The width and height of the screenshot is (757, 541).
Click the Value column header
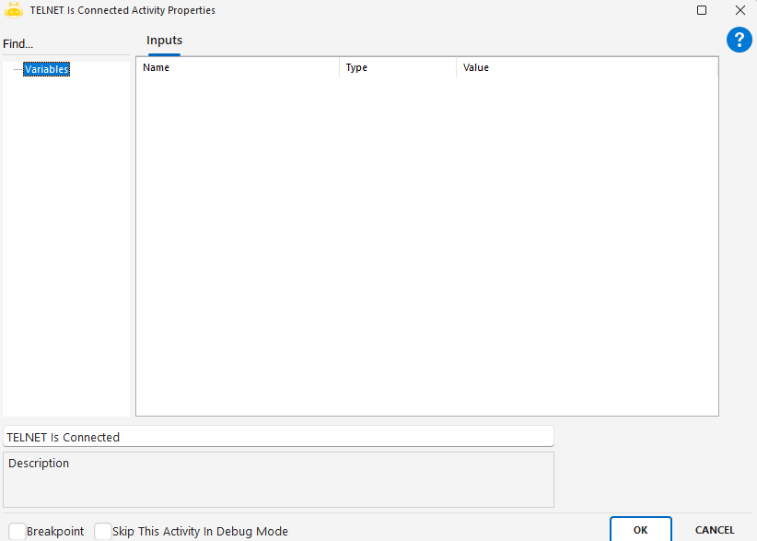[586, 67]
